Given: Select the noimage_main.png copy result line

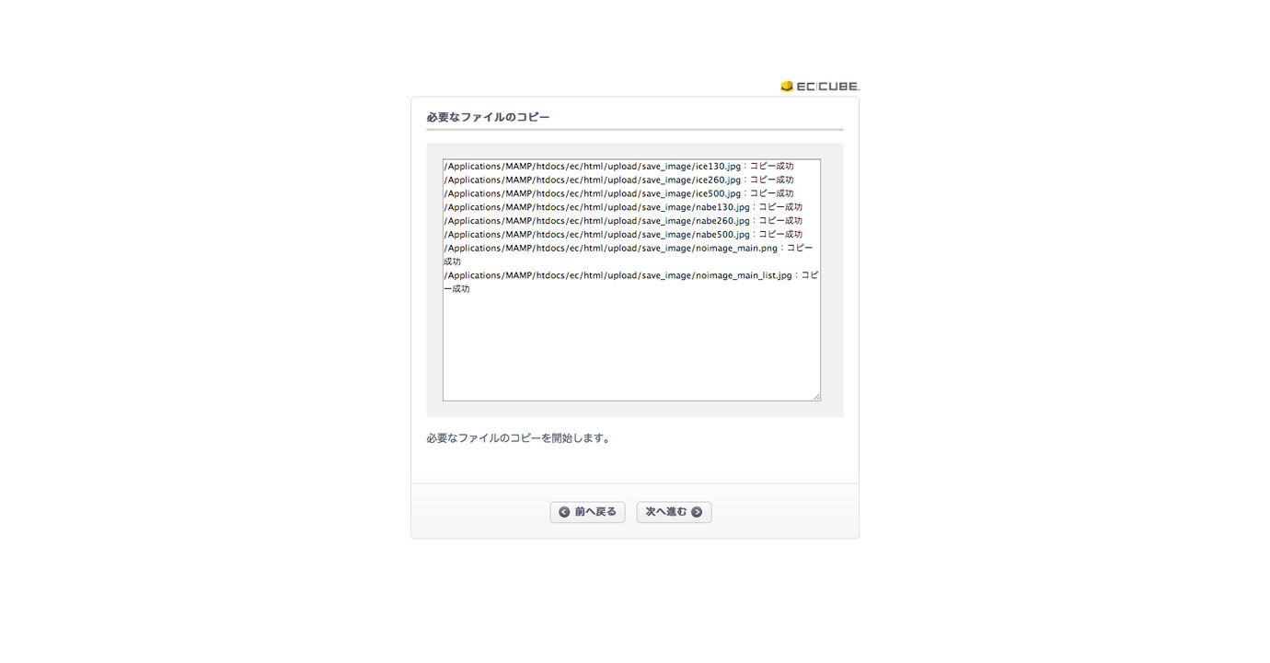Looking at the screenshot, I should [629, 255].
